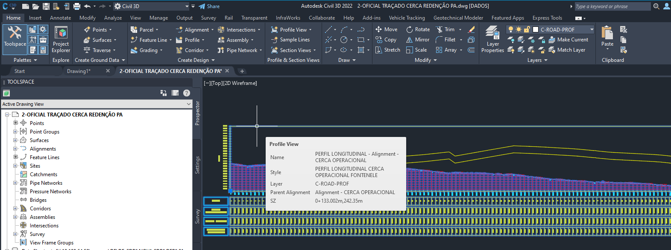Click the white layer color swatch
Image resolution: width=671 pixels, height=250 pixels.
pyautogui.click(x=535, y=29)
